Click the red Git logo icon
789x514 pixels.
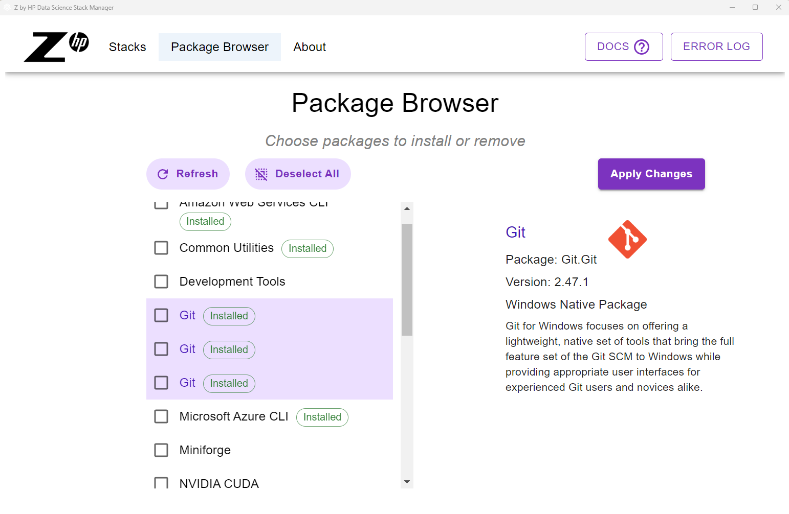tap(627, 240)
